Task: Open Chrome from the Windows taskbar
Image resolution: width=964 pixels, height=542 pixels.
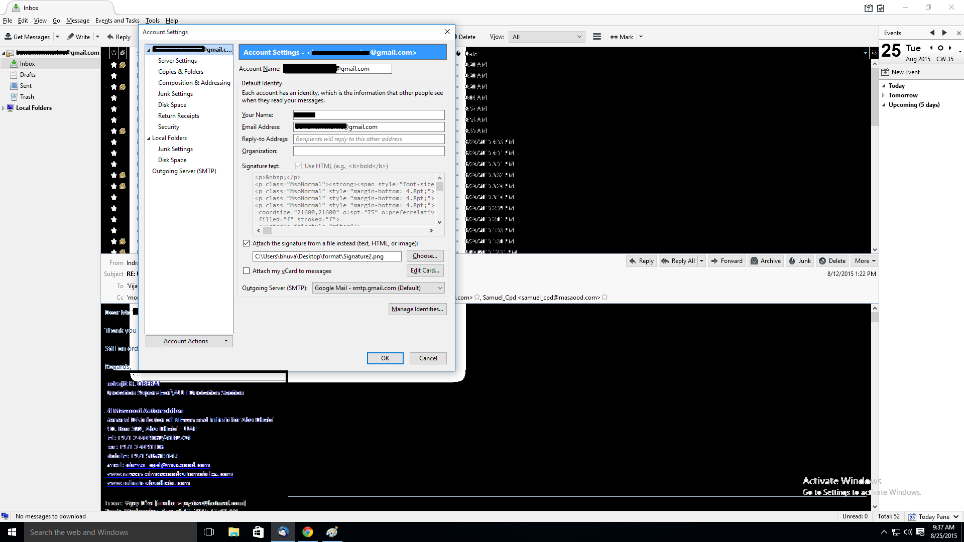Action: [x=308, y=532]
